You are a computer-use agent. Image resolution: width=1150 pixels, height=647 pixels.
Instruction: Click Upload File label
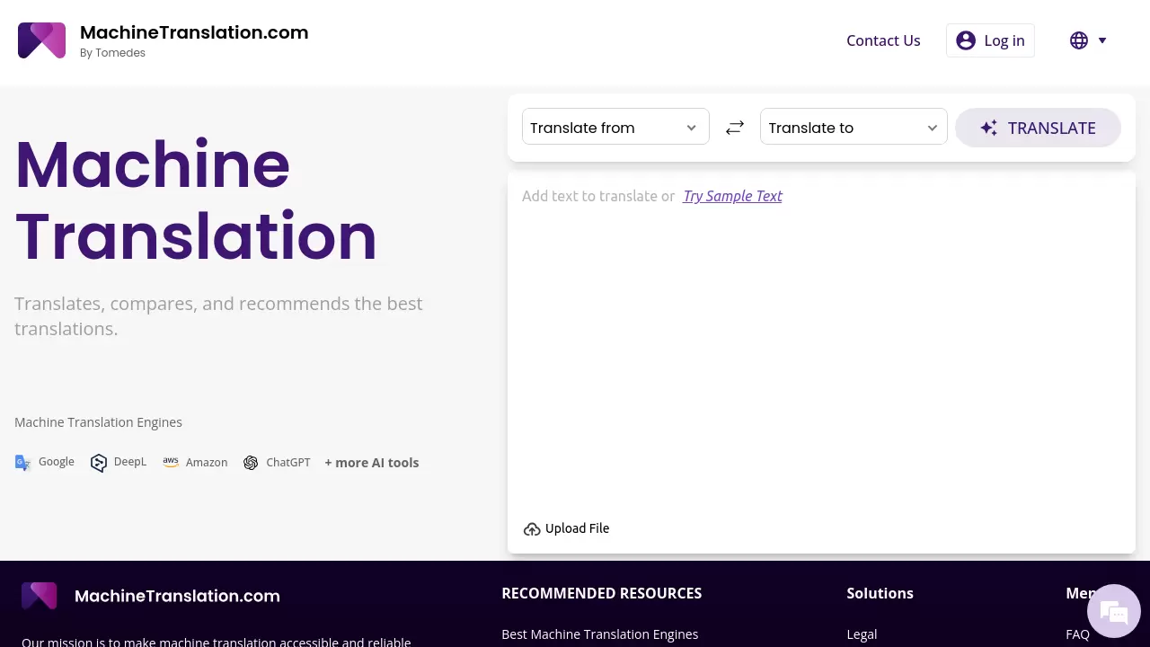point(577,528)
